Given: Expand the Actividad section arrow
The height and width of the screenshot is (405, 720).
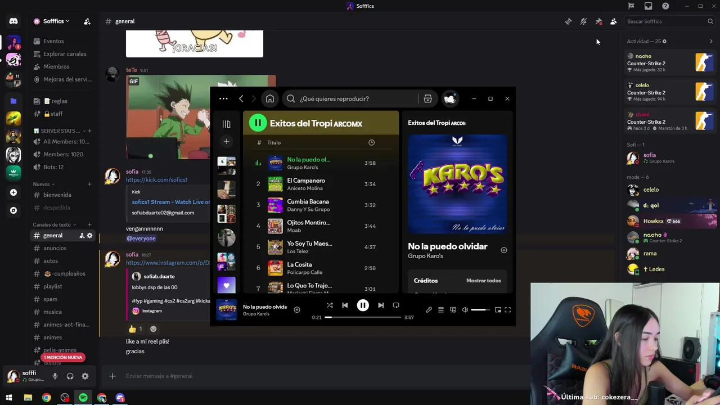Looking at the screenshot, I should [711, 41].
